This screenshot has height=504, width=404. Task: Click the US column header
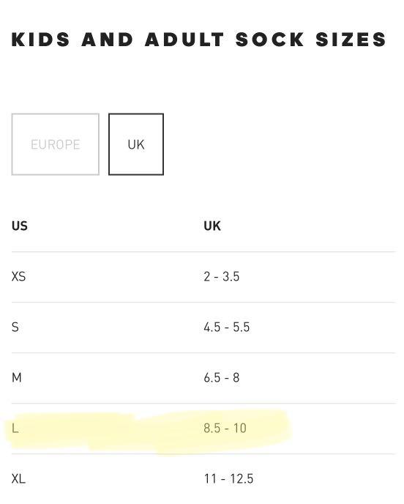[20, 226]
